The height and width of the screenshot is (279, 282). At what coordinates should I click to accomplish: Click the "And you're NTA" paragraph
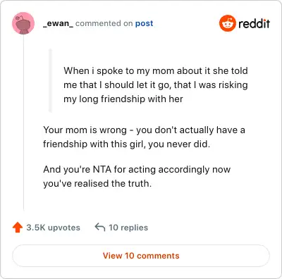pyautogui.click(x=137, y=176)
